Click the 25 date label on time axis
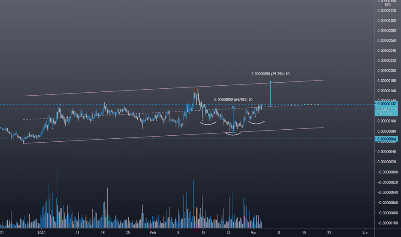The image size is (401, 237). pyautogui.click(x=128, y=233)
